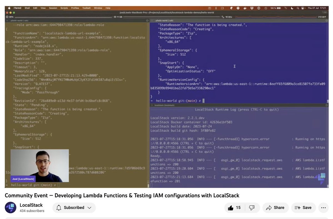Viewport: 333px width, 219px height.
Task: Click the 100% battery indicator
Action: pyautogui.click(x=276, y=8)
